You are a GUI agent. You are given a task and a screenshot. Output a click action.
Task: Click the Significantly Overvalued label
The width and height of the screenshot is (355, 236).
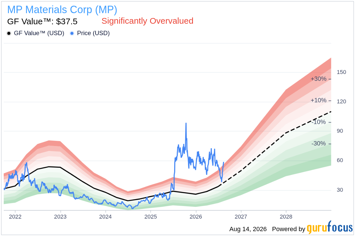click(147, 21)
